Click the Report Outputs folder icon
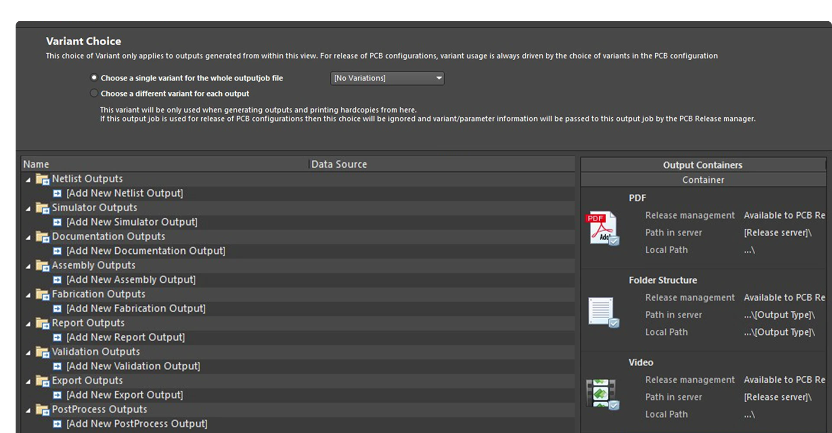Viewport: 832px width, 433px height. click(x=42, y=323)
